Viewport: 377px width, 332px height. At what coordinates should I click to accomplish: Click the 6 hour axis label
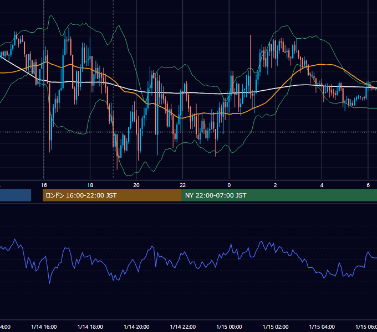click(x=368, y=185)
